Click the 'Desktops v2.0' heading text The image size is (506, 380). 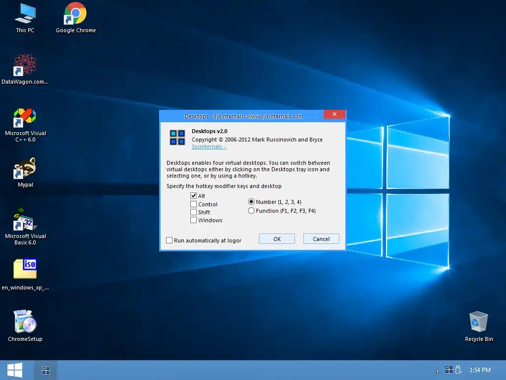click(x=210, y=131)
